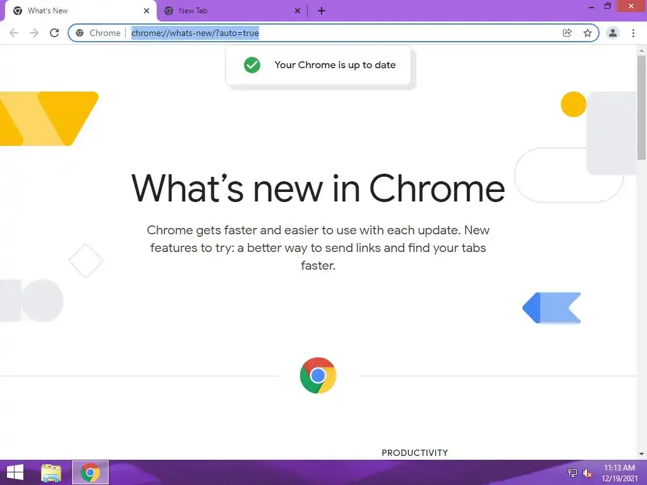Image resolution: width=647 pixels, height=485 pixels.
Task: Click the Chrome logo in page center
Action: [318, 375]
